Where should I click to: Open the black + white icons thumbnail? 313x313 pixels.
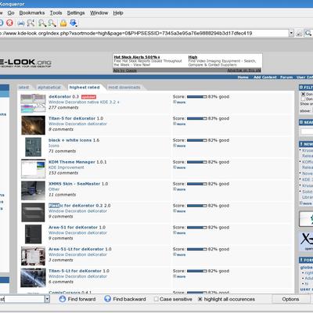click(33, 147)
